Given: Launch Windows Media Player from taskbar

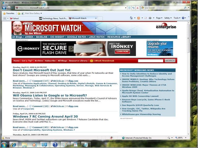Looking at the screenshot, I should 34,145.
